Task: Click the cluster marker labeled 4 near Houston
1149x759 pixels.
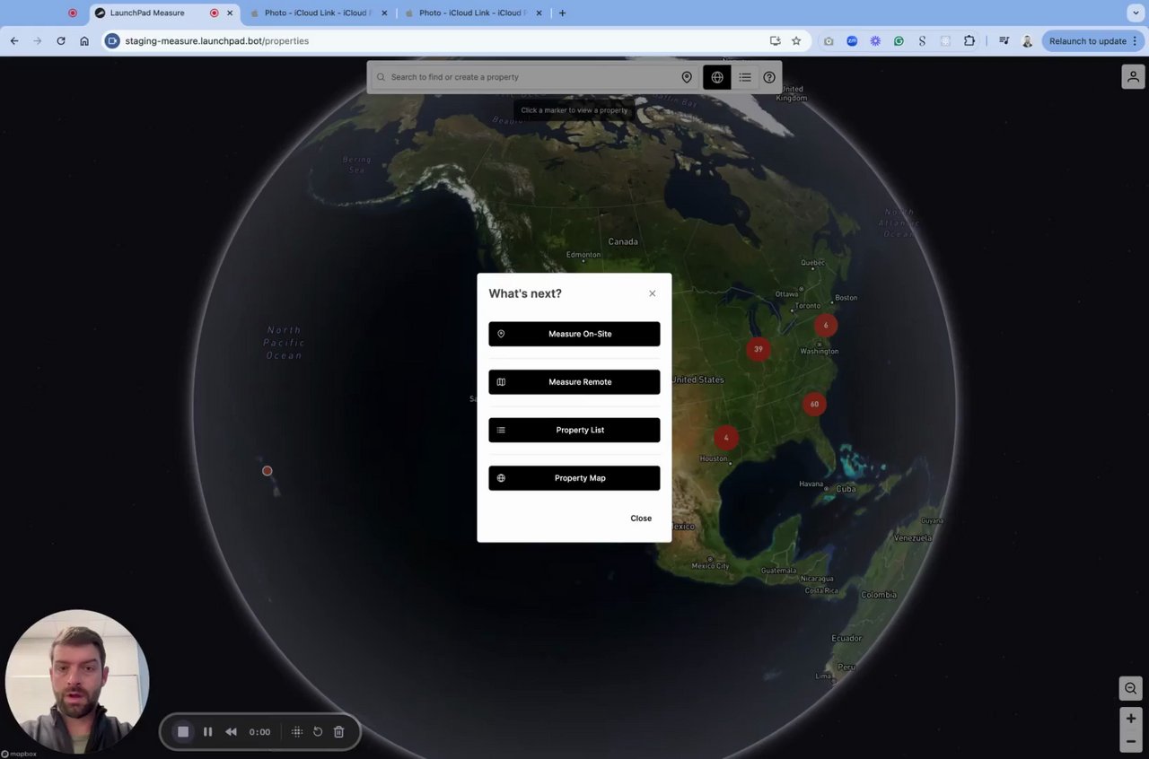Action: [x=726, y=438]
